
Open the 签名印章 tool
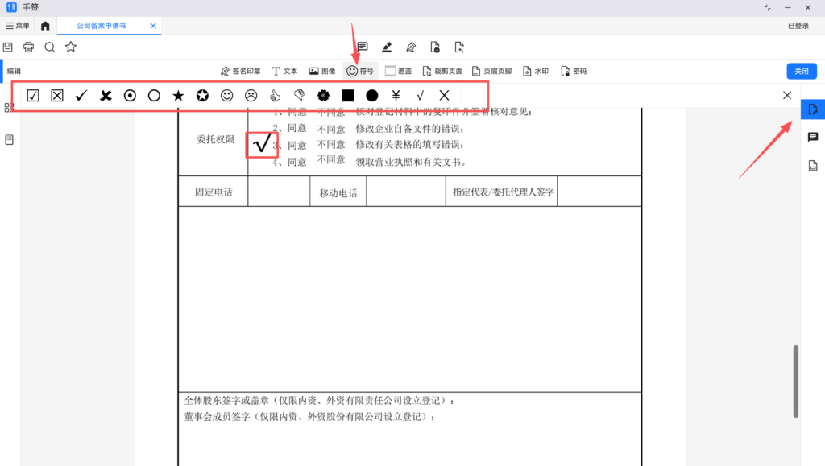click(241, 71)
